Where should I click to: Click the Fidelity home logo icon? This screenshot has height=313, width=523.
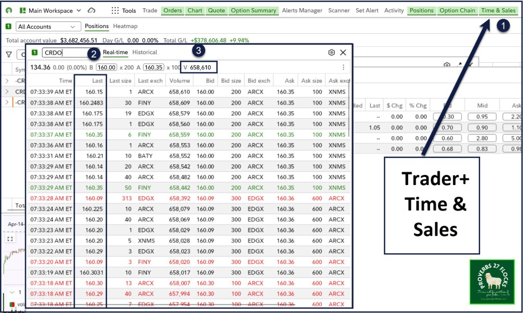click(9, 10)
